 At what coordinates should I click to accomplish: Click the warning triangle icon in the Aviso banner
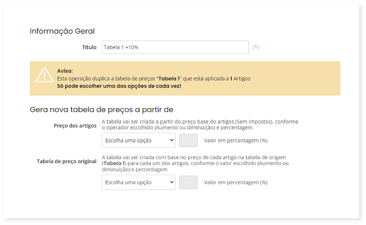44,75
